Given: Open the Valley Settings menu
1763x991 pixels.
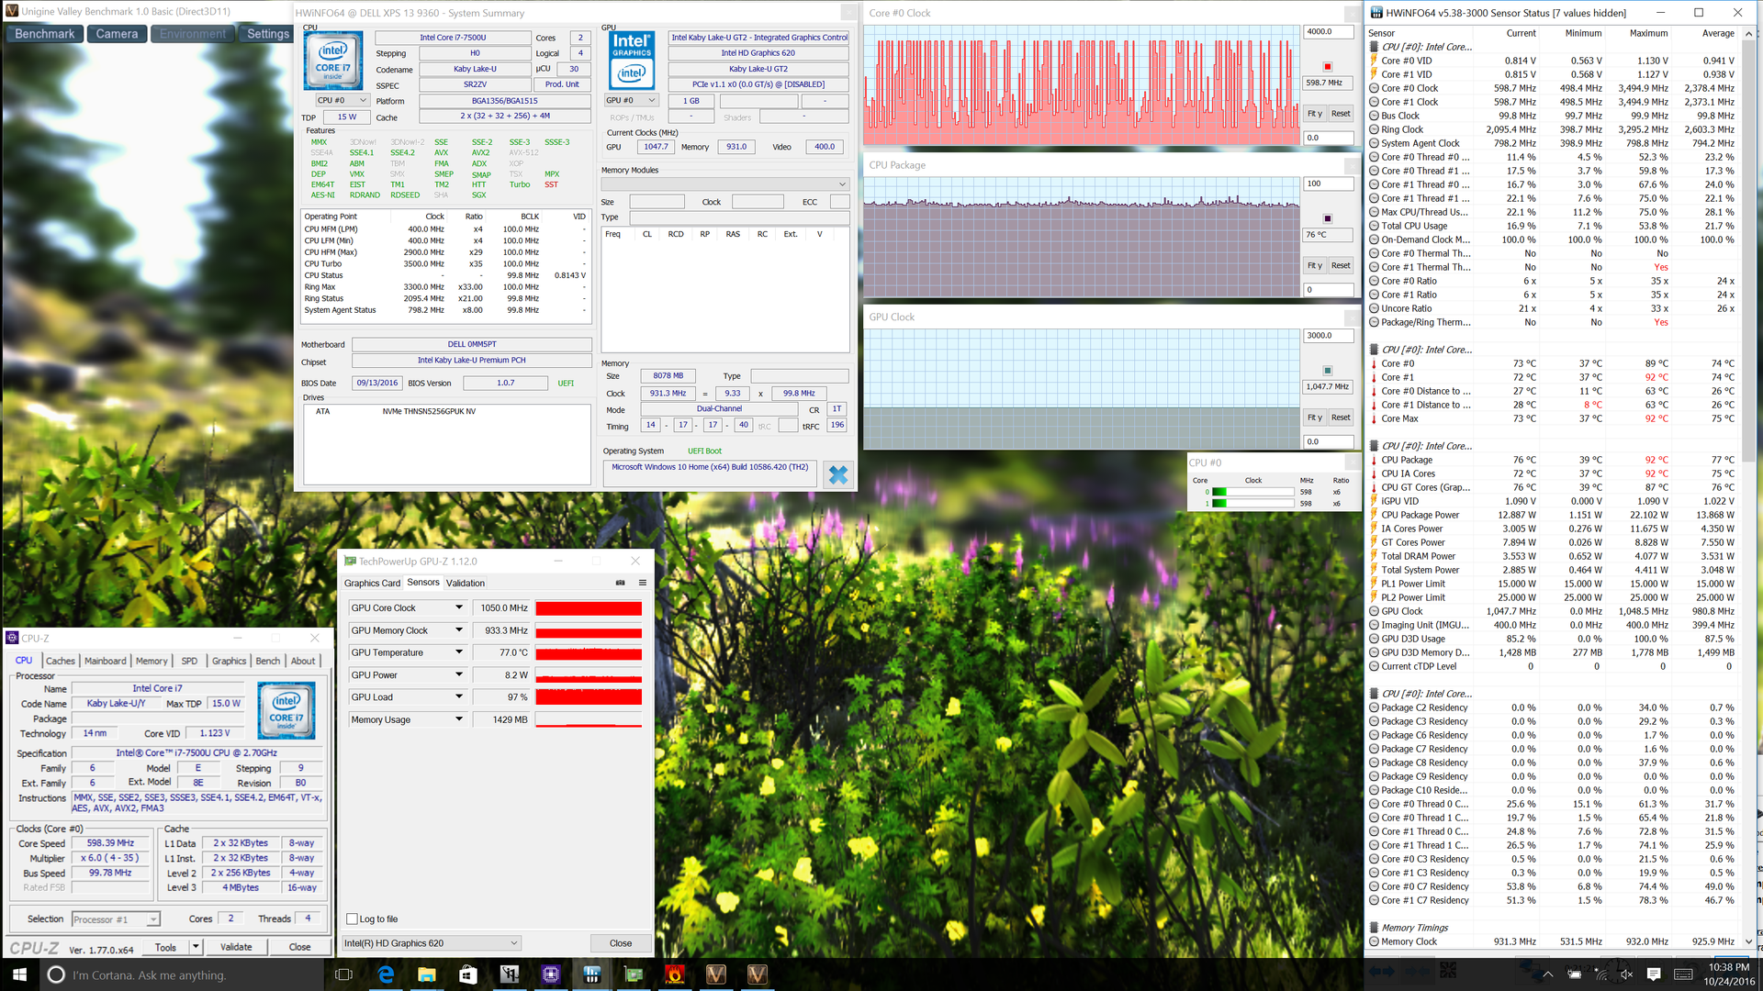Looking at the screenshot, I should [x=267, y=34].
